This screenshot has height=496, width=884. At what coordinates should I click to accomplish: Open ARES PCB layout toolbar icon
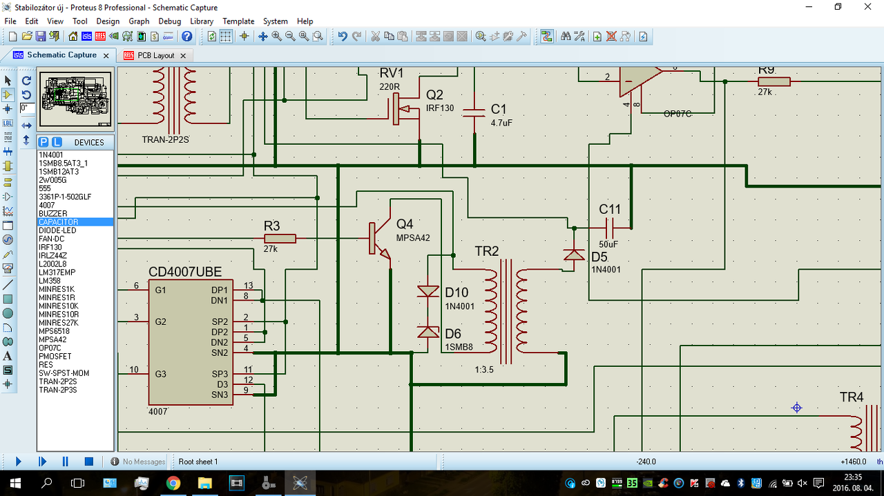100,37
